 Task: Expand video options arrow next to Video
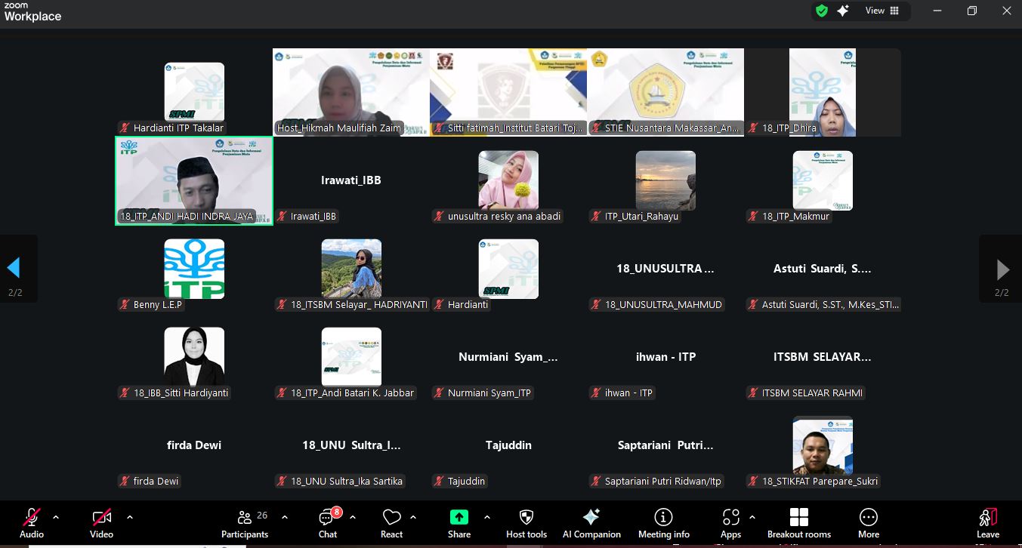tap(130, 518)
